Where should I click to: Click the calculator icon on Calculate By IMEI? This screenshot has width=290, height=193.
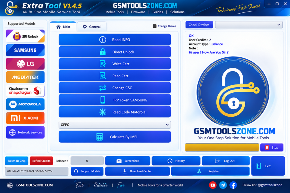coord(99,137)
